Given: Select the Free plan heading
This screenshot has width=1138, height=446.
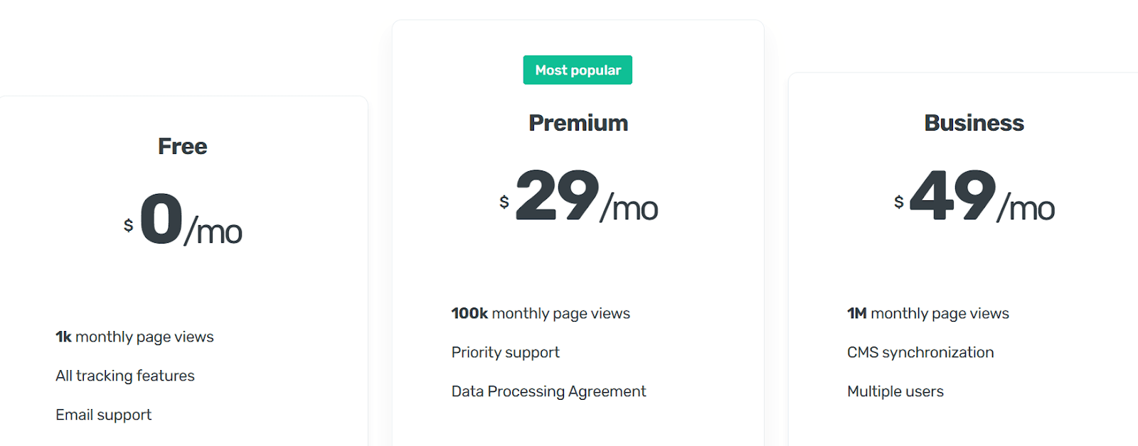Looking at the screenshot, I should point(182,146).
